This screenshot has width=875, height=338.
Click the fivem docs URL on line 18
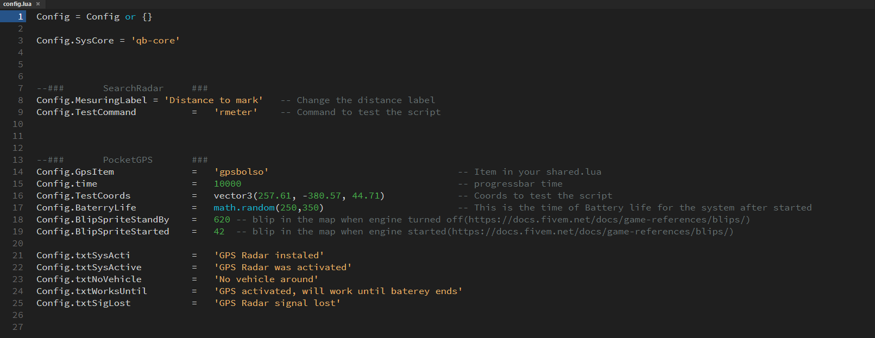coord(606,220)
